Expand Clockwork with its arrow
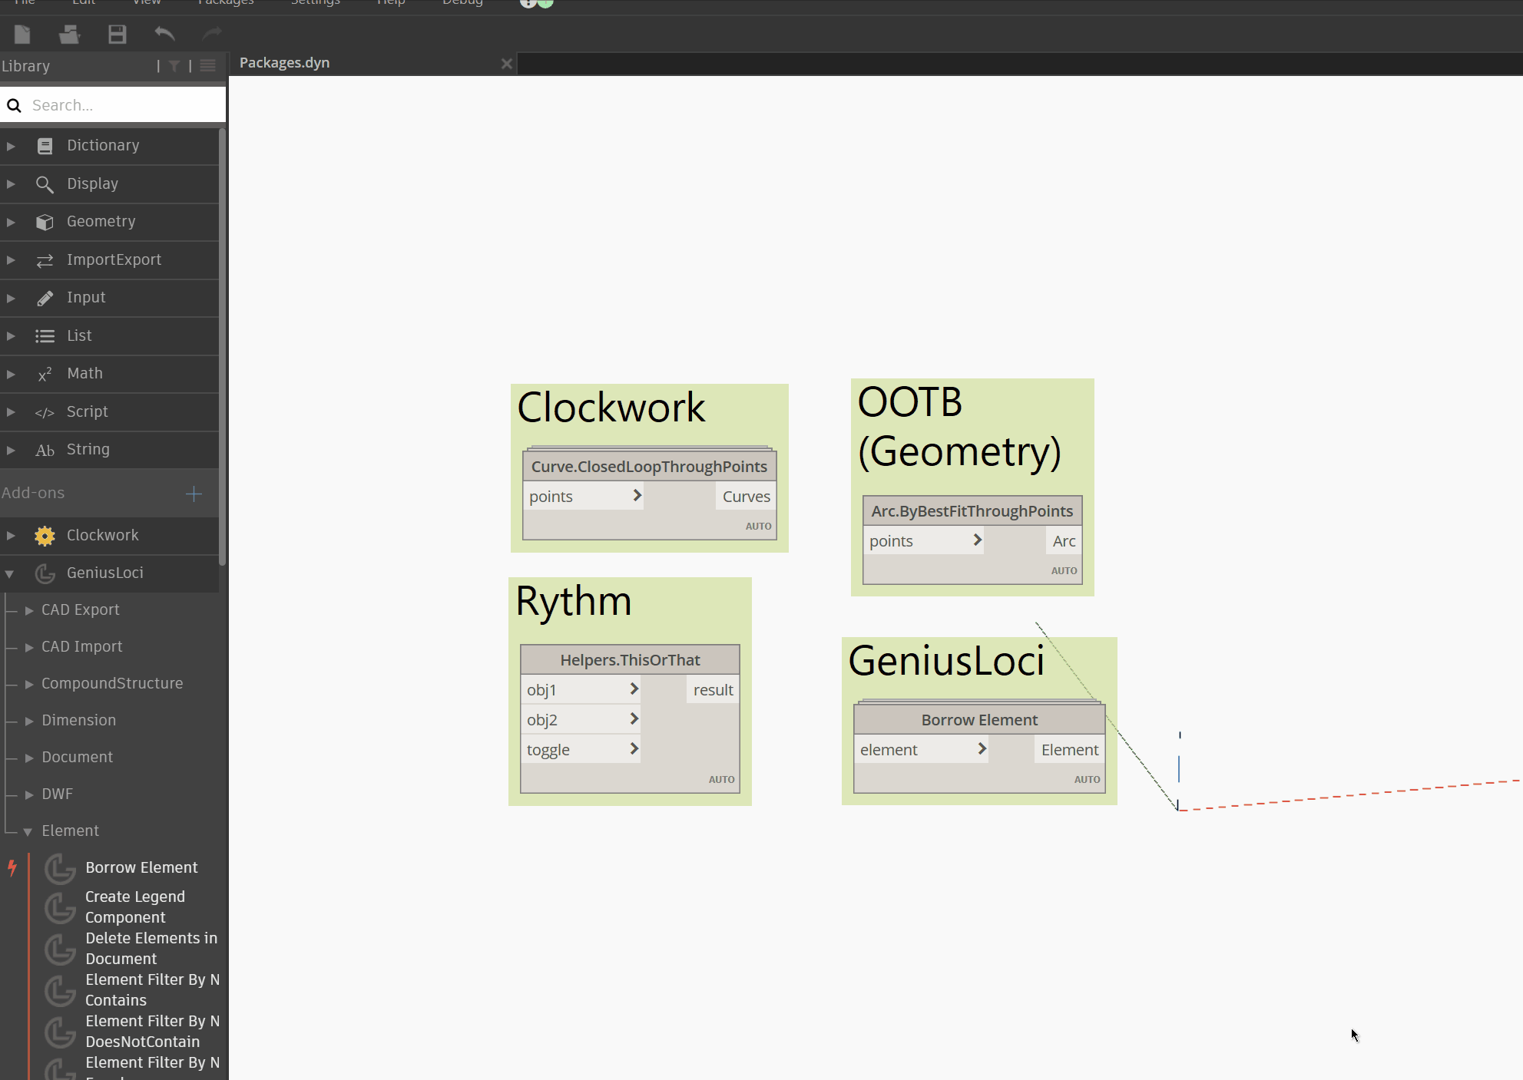 pos(11,536)
